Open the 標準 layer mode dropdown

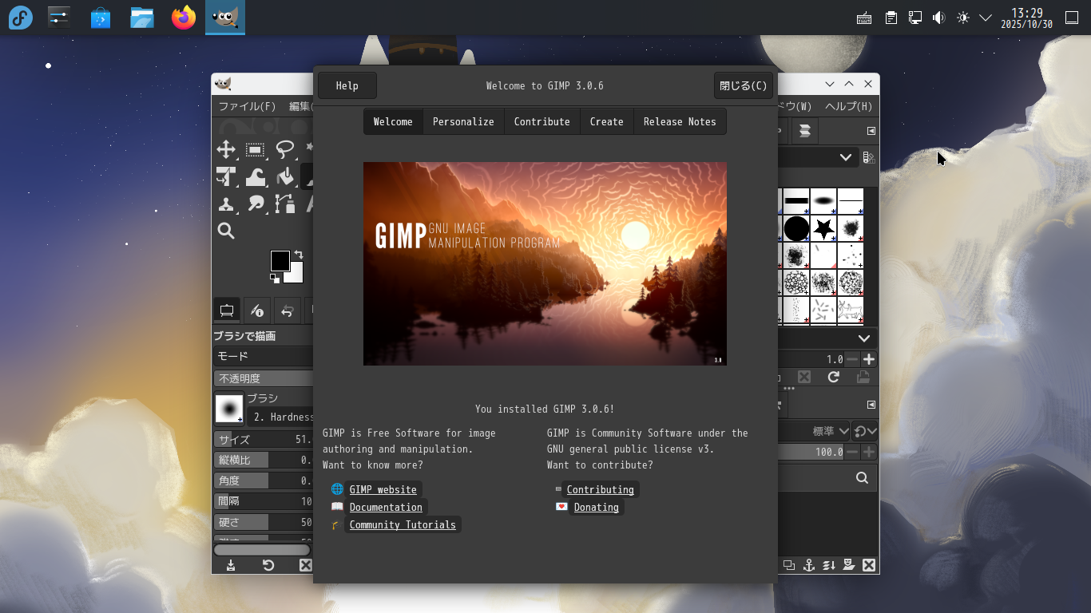(843, 431)
